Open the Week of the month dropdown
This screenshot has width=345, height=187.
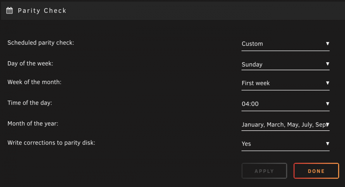point(285,83)
